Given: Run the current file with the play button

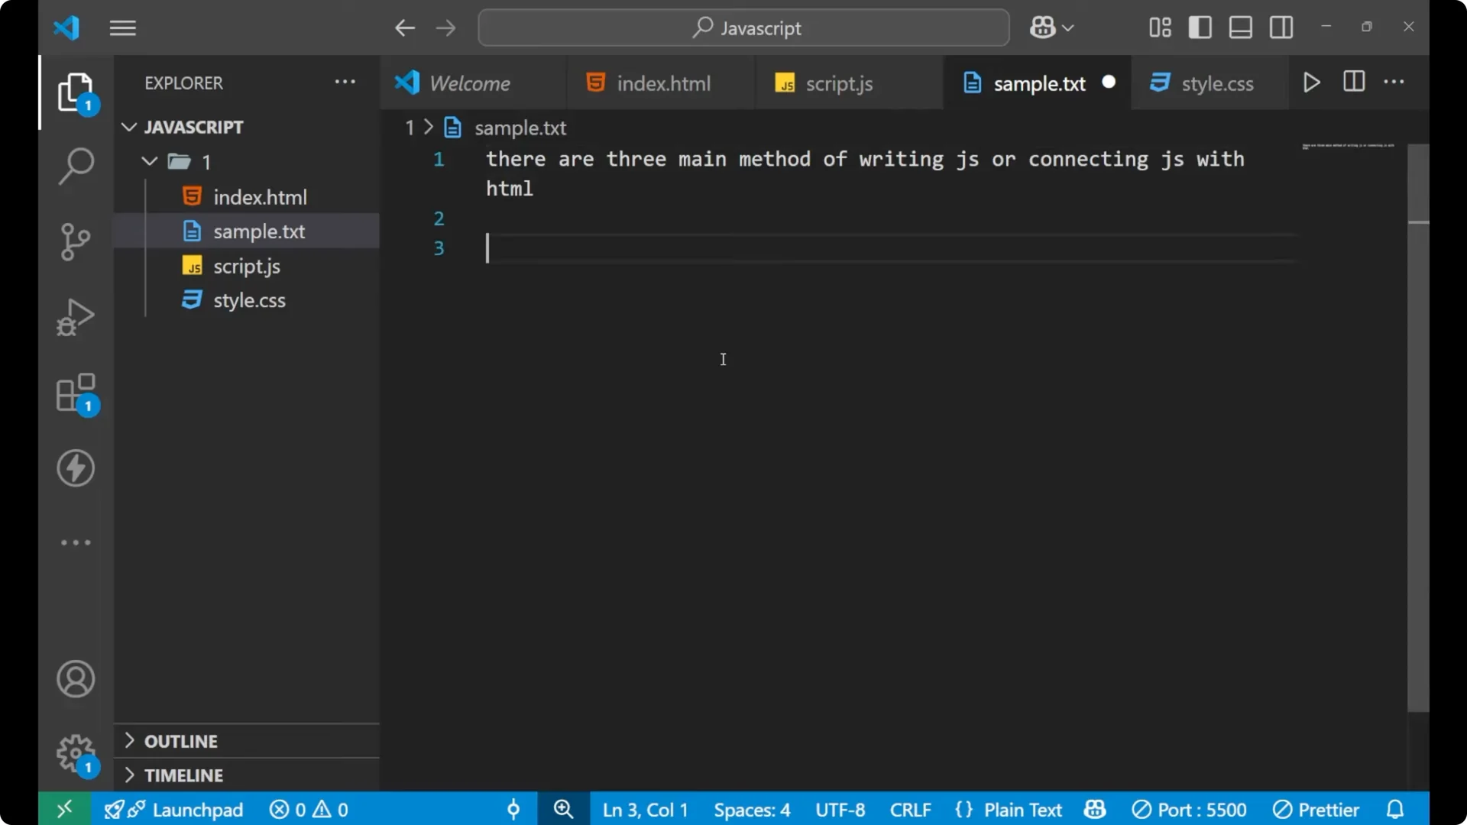Looking at the screenshot, I should click(1312, 82).
